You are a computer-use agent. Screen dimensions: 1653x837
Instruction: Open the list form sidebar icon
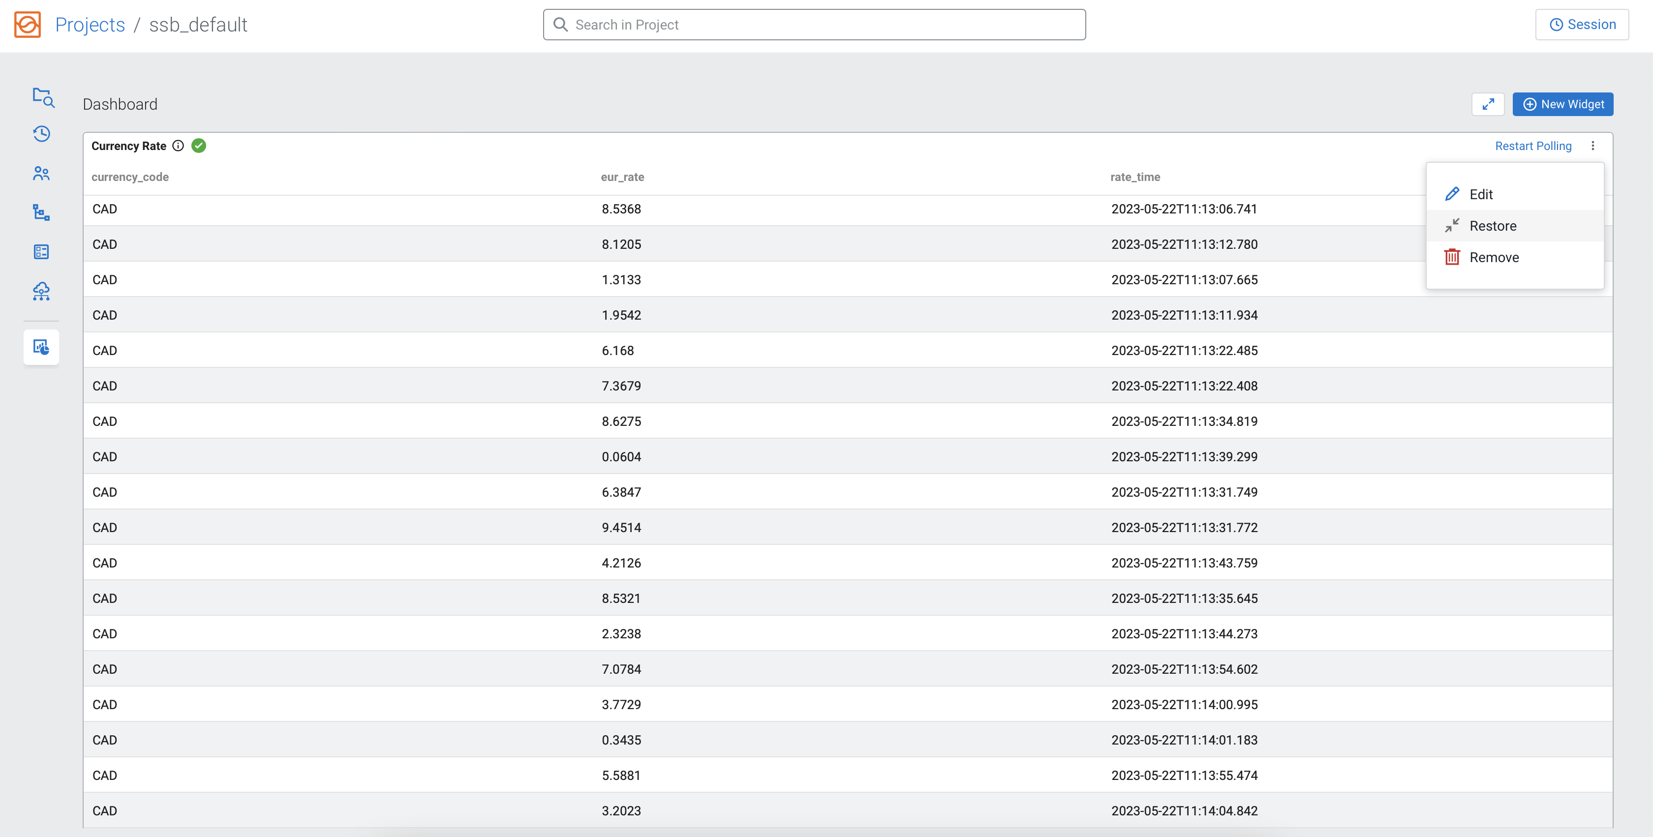coord(42,251)
